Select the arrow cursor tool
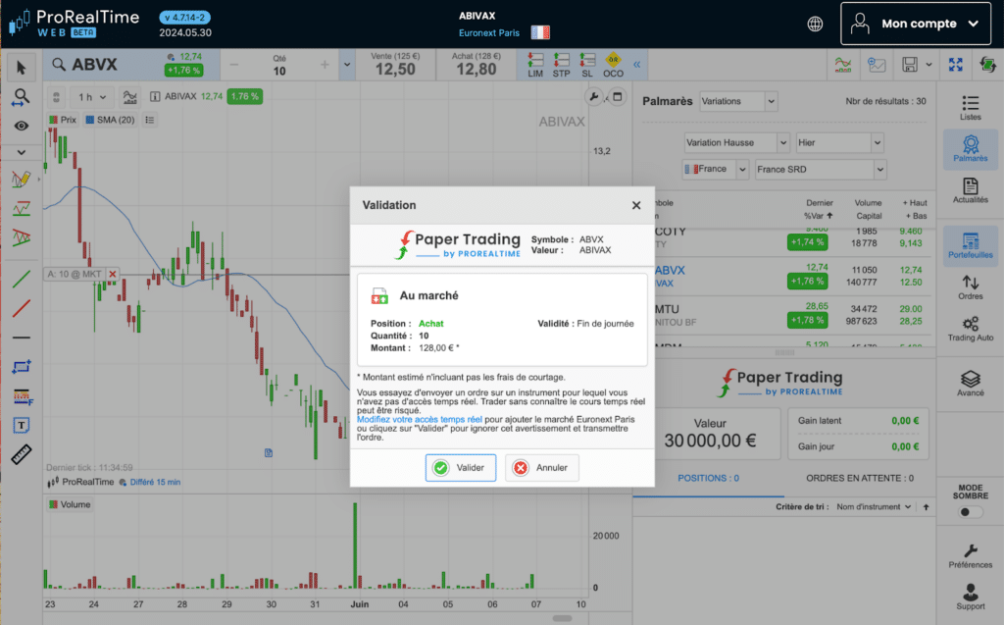Image resolution: width=1004 pixels, height=625 pixels. pos(22,68)
